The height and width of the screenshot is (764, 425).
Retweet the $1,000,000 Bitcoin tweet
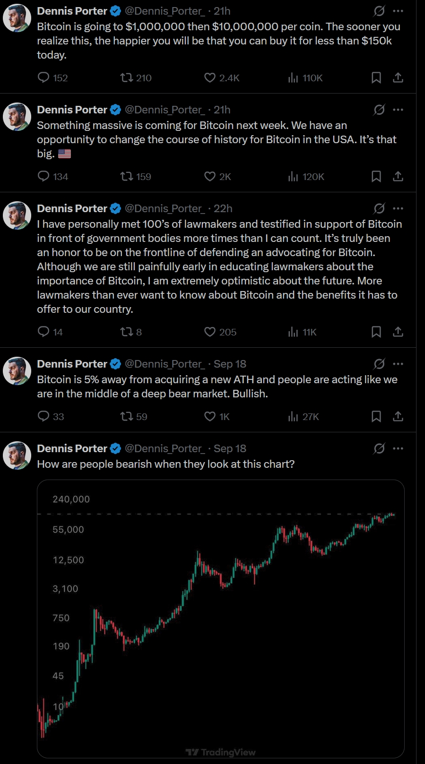[x=127, y=77]
